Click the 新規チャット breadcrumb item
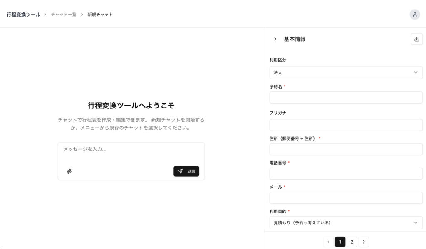Image resolution: width=426 pixels, height=249 pixels. (100, 15)
